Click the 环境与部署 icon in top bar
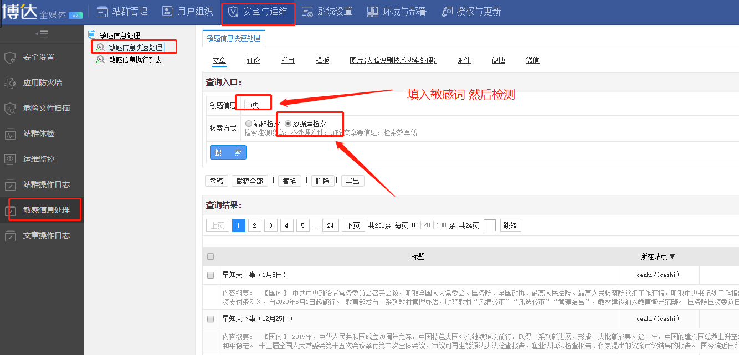 pos(373,12)
